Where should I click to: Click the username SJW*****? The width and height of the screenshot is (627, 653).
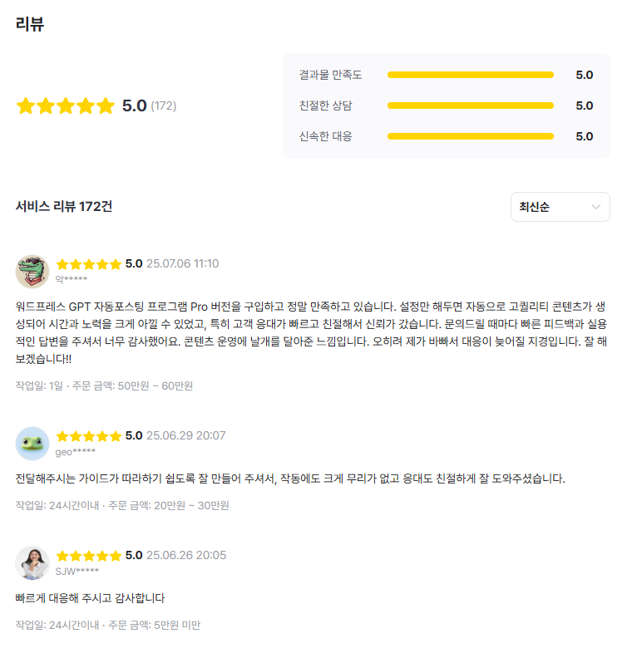tap(77, 572)
